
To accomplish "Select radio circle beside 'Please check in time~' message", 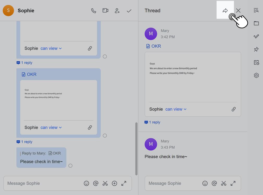I will [x=70, y=166].
